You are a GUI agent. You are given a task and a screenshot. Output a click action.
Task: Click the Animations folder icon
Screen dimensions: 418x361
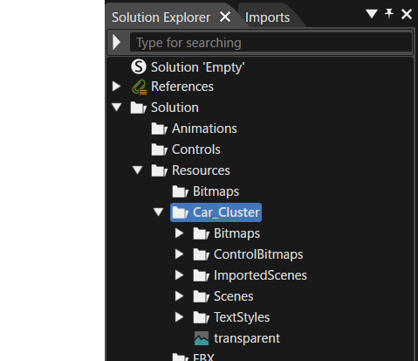pos(160,128)
